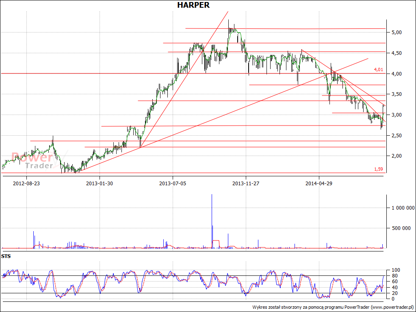Click the 2,50 price axis label
This screenshot has width=416, height=312.
(x=396, y=136)
